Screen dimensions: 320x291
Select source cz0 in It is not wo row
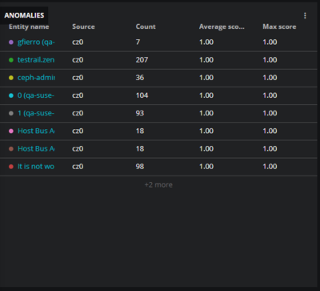[78, 167]
